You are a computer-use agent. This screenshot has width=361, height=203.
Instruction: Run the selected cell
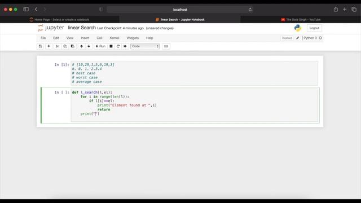coord(100,46)
